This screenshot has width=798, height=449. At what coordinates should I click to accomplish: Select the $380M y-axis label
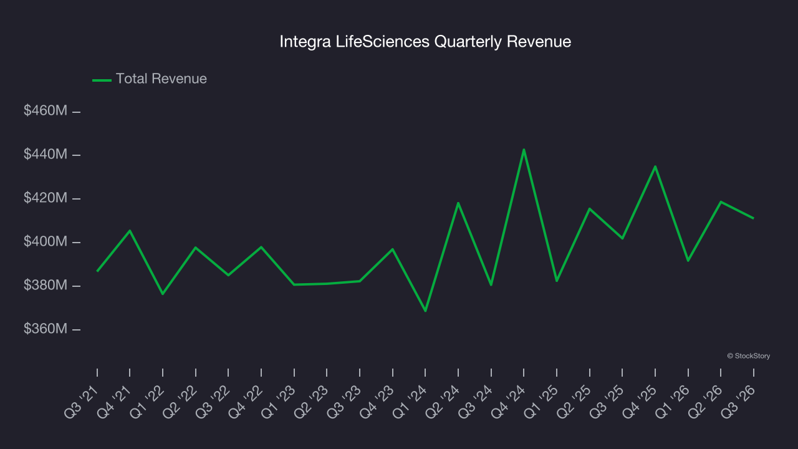[x=46, y=285]
